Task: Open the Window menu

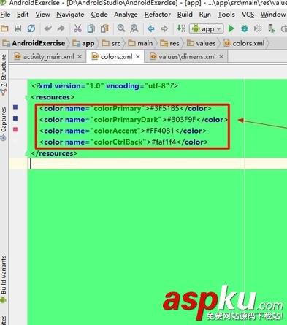Action: (x=273, y=15)
